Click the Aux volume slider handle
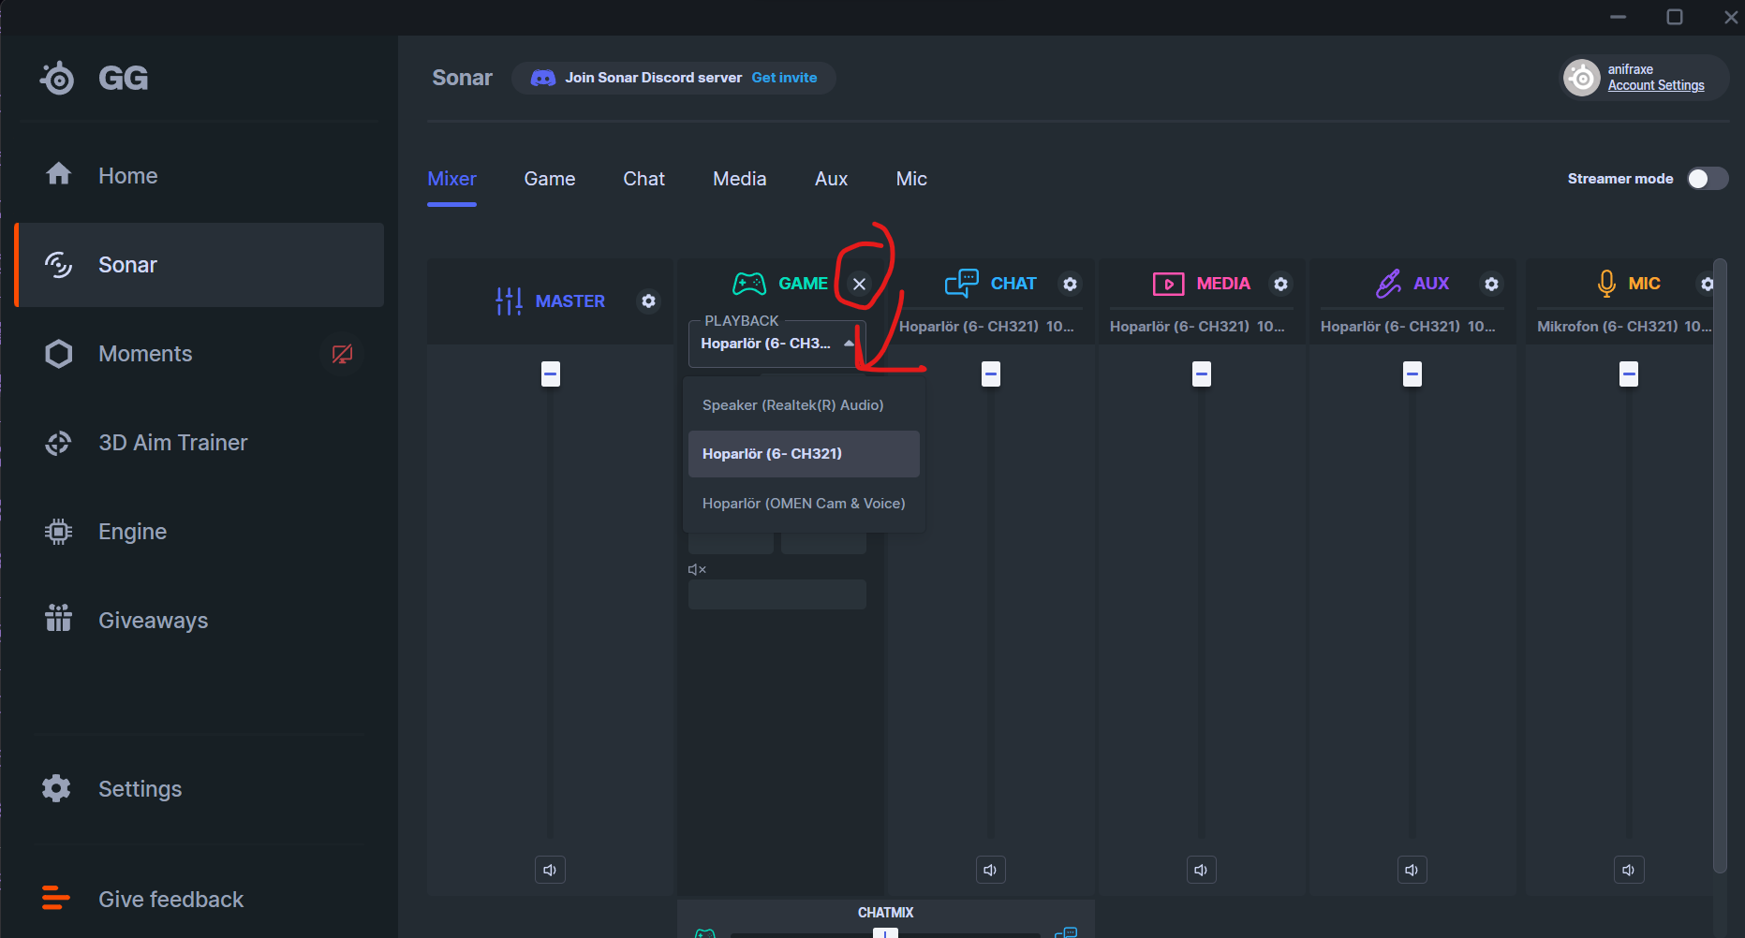This screenshot has width=1745, height=938. 1412,374
